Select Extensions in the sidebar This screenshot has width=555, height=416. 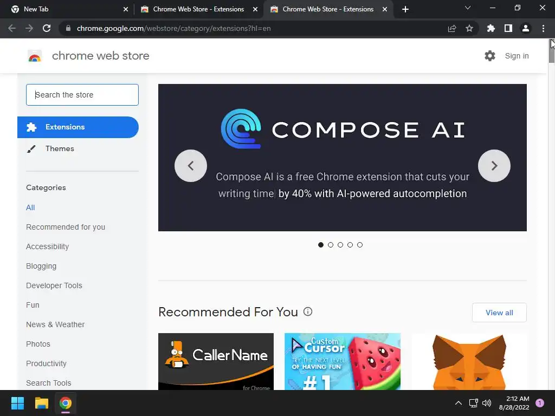pos(78,127)
